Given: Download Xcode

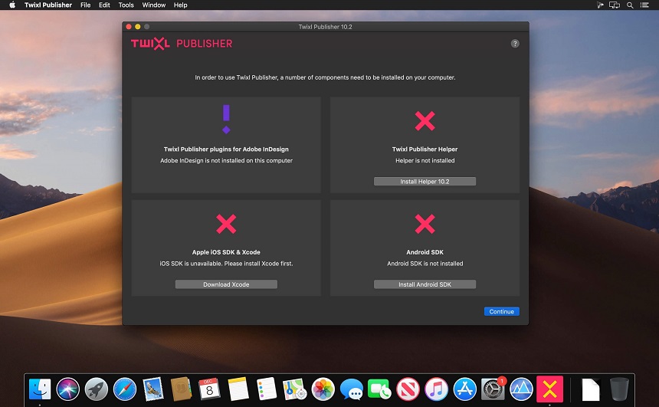Looking at the screenshot, I should click(x=226, y=284).
